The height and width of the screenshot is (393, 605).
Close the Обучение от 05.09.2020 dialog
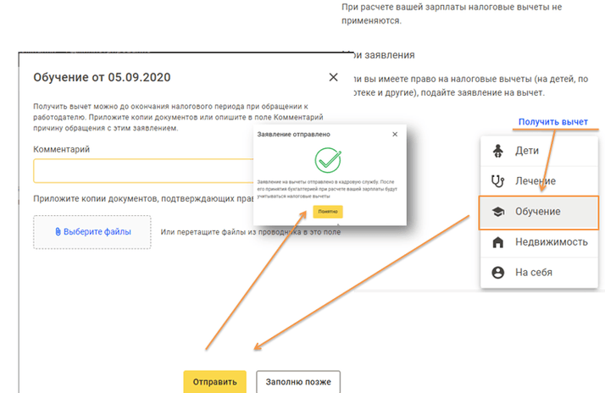point(333,77)
